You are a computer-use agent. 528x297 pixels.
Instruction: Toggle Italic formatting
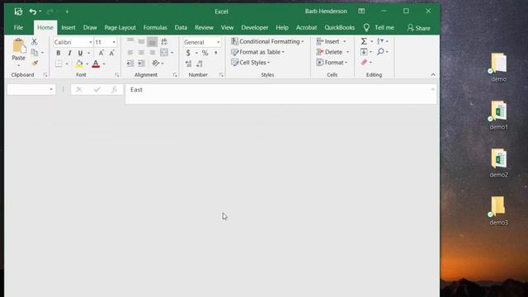[x=69, y=53]
